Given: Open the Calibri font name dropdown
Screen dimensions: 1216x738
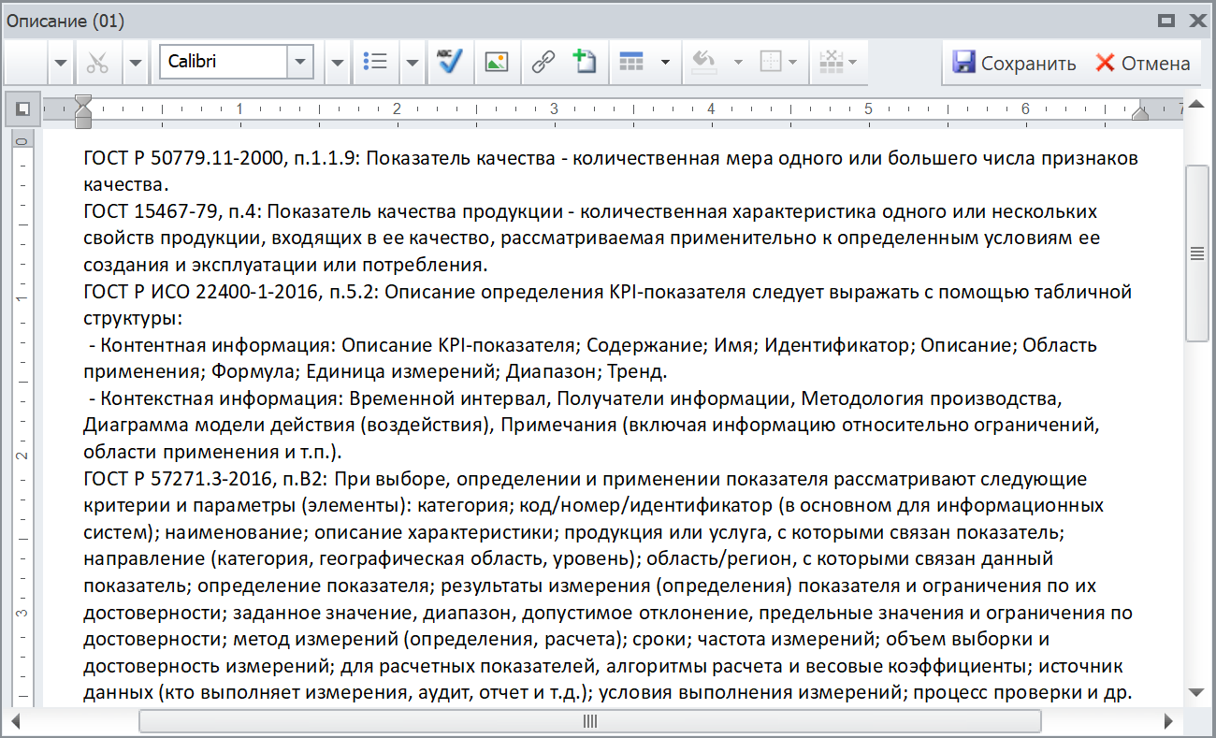Looking at the screenshot, I should (x=299, y=63).
